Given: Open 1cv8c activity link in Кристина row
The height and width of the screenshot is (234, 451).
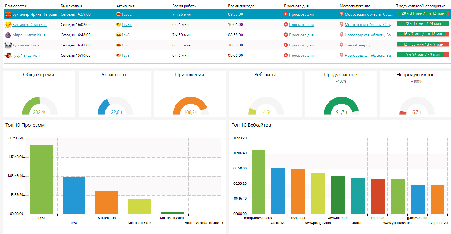Looking at the screenshot, I should click(x=127, y=25).
